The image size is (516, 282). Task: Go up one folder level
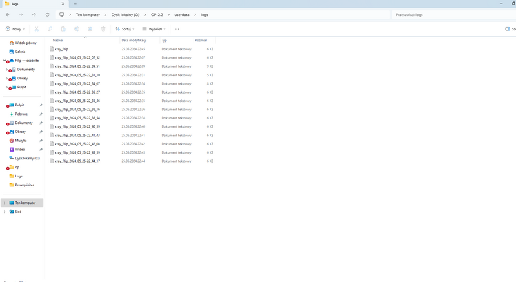point(34,14)
